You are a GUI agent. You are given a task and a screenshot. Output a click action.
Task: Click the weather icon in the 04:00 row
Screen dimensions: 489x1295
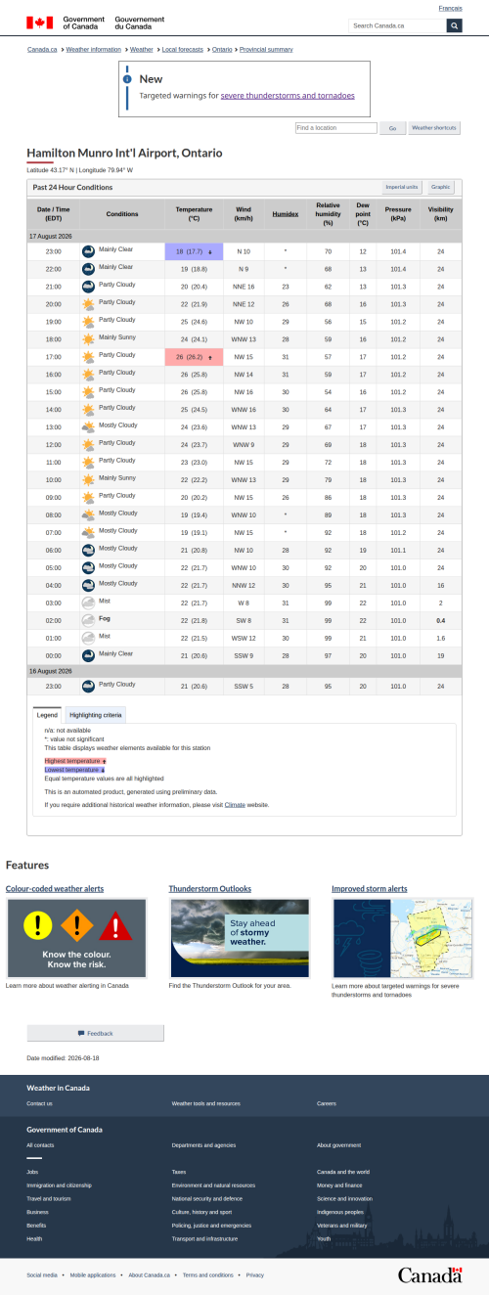(88, 586)
